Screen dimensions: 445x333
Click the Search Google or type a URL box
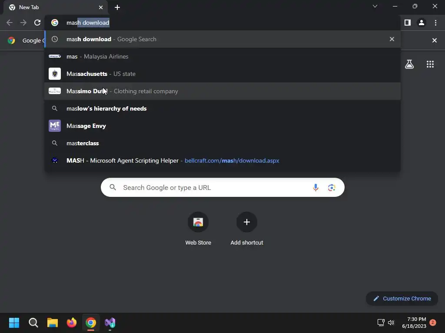[x=222, y=187]
